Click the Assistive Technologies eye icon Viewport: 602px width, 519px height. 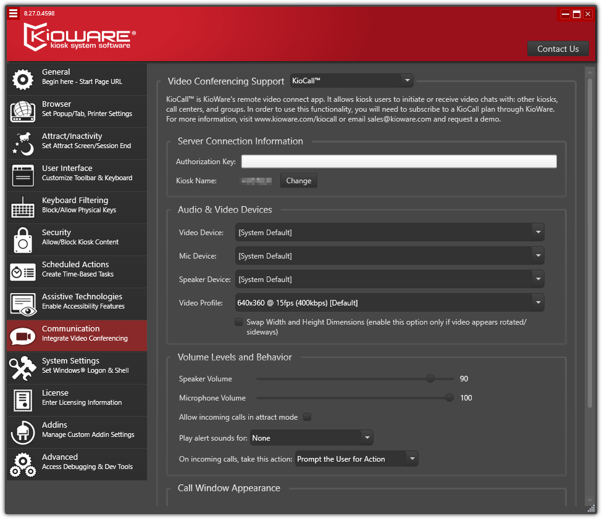23,305
